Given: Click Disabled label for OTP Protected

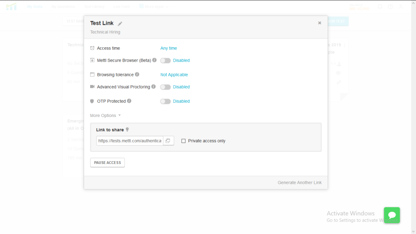Looking at the screenshot, I should 181,101.
